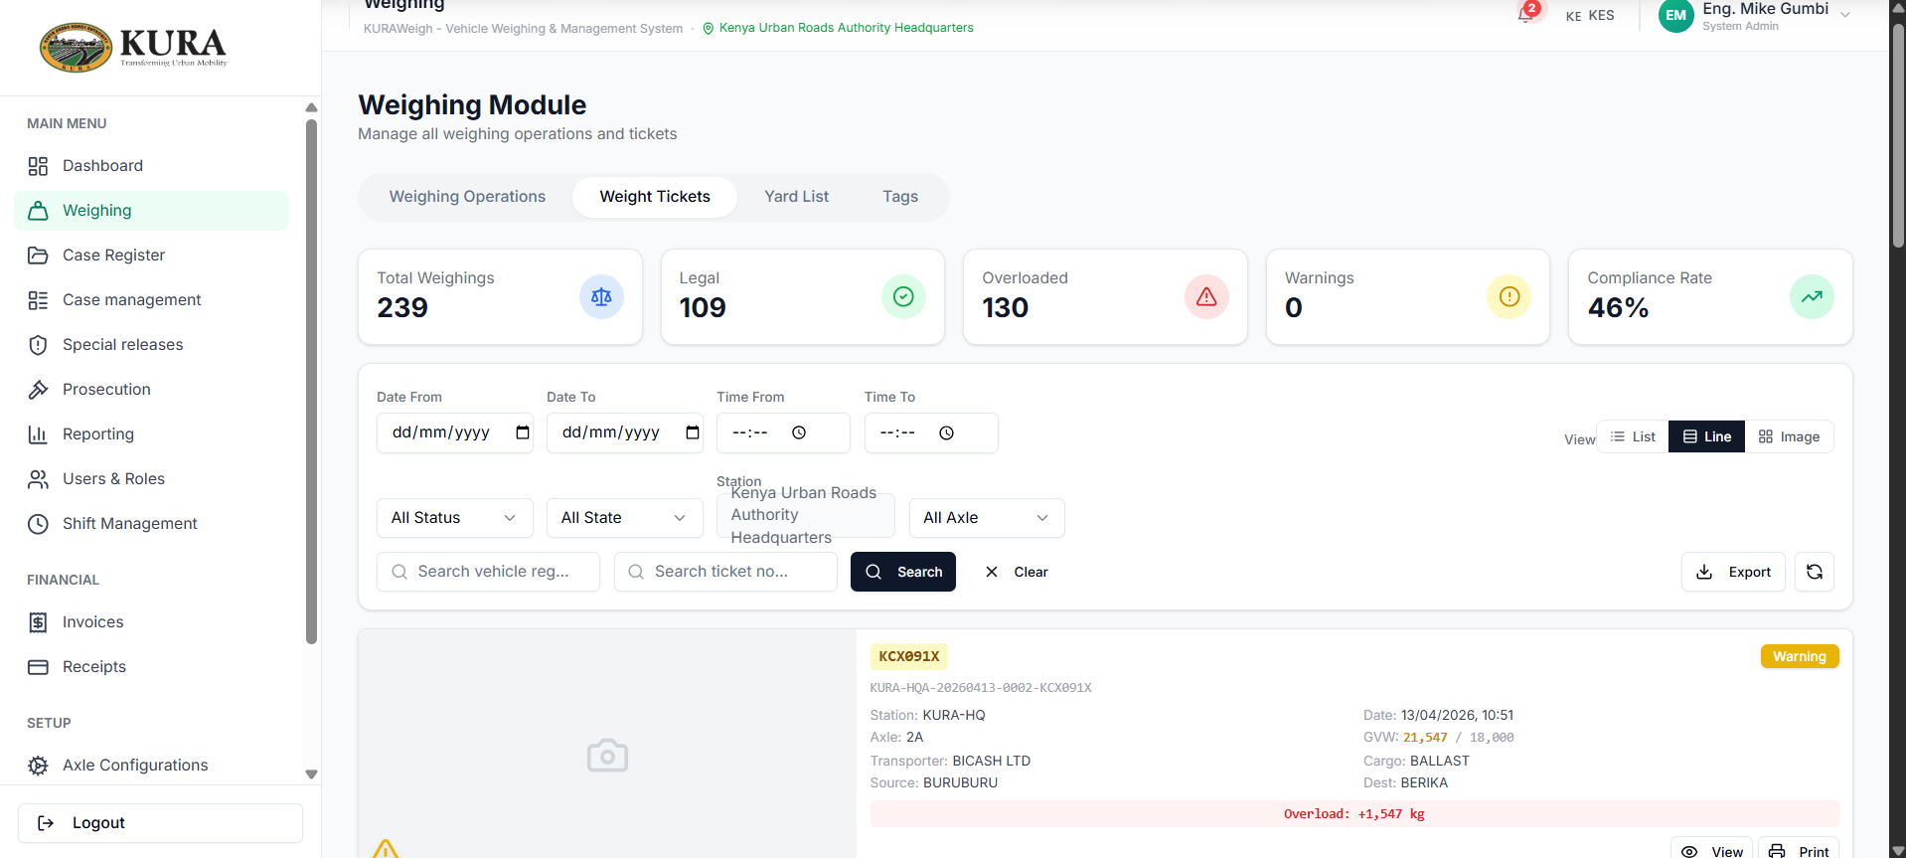Click the Time From field
Viewport: 1906px width, 858px height.
click(783, 433)
